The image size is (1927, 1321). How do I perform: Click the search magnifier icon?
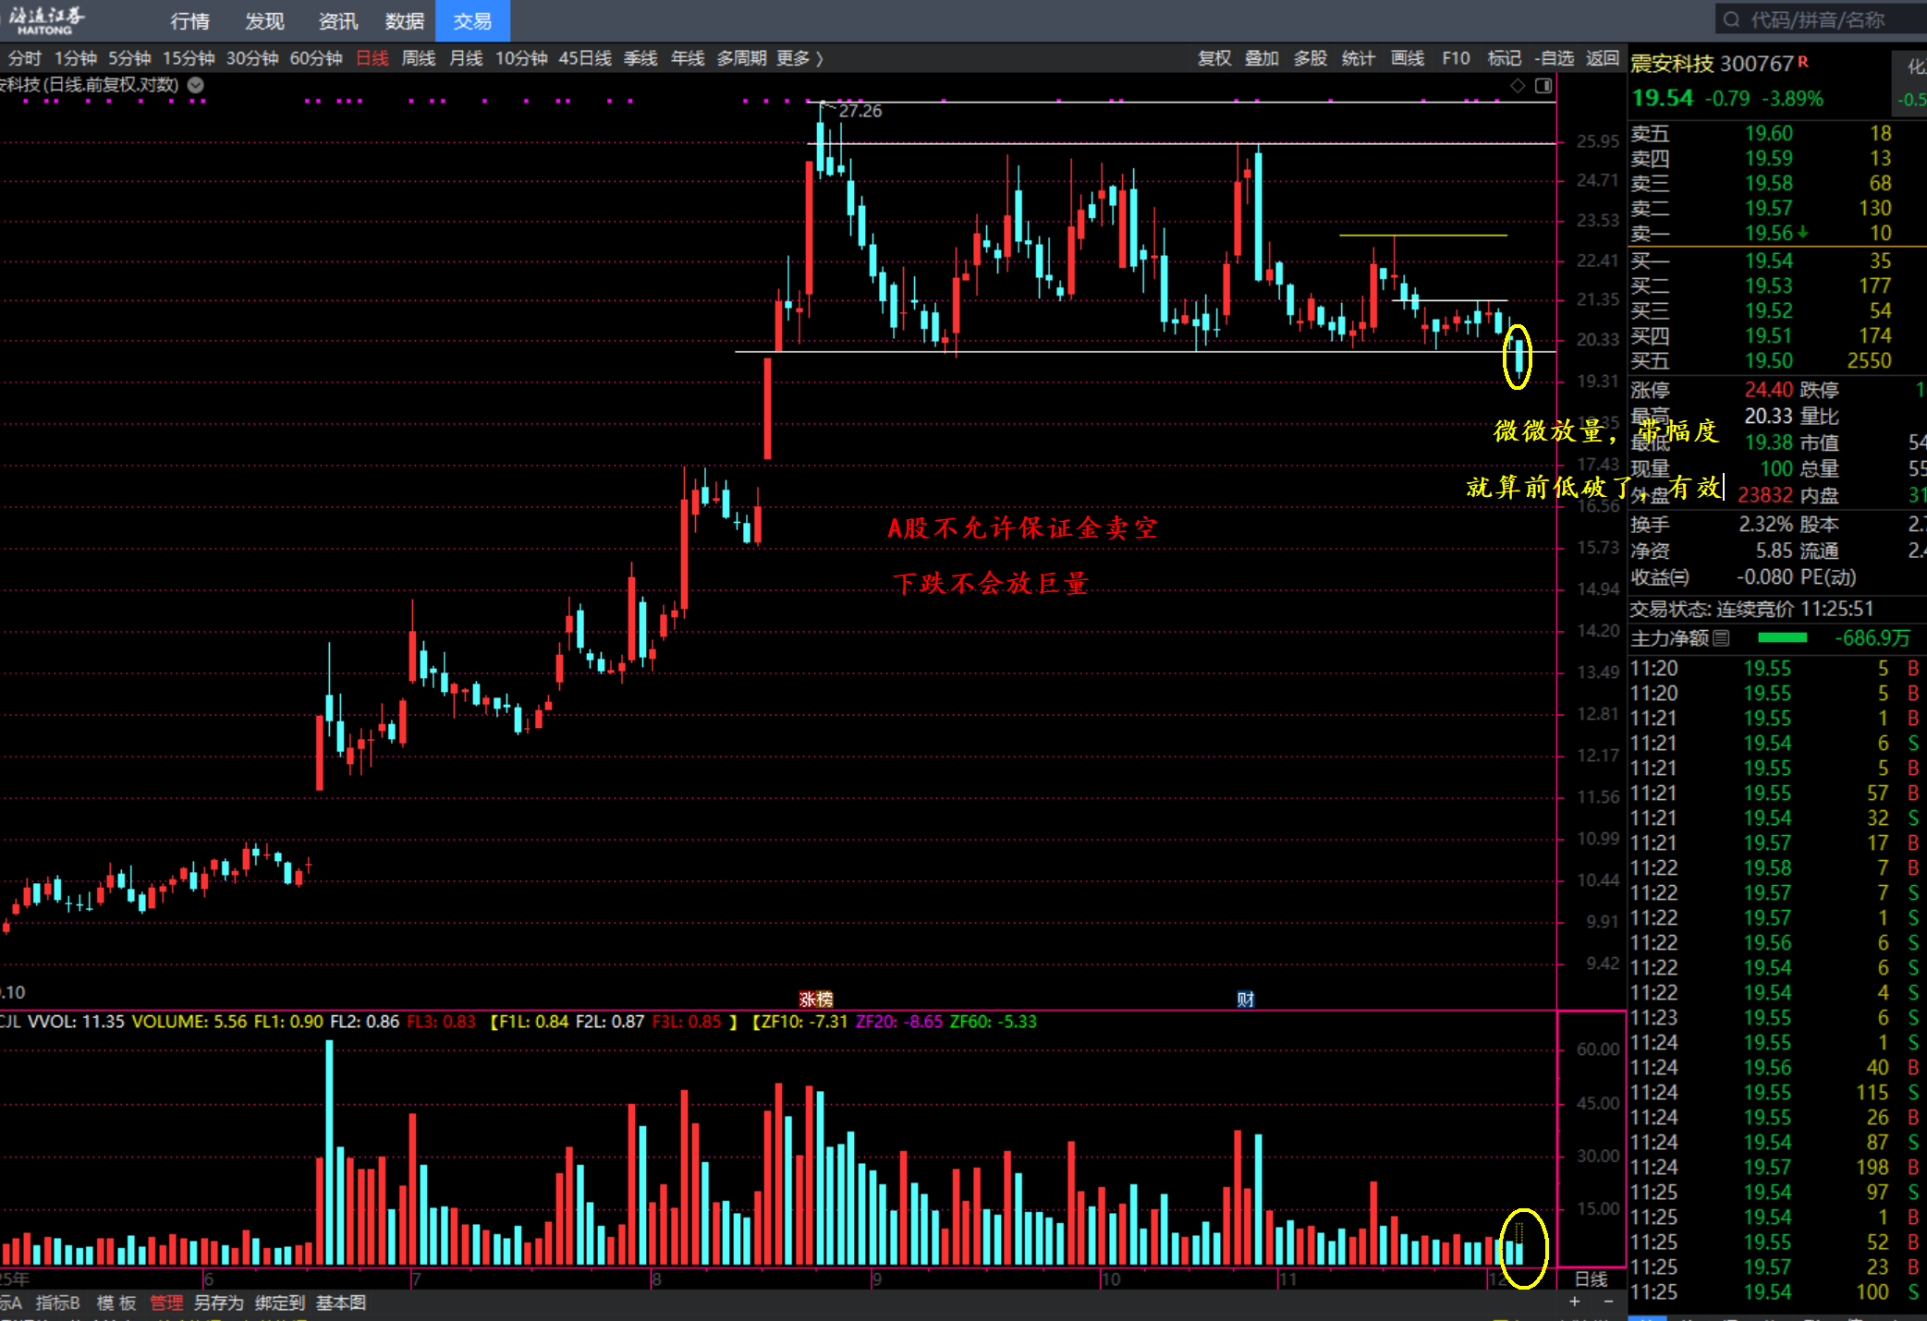pyautogui.click(x=1731, y=20)
